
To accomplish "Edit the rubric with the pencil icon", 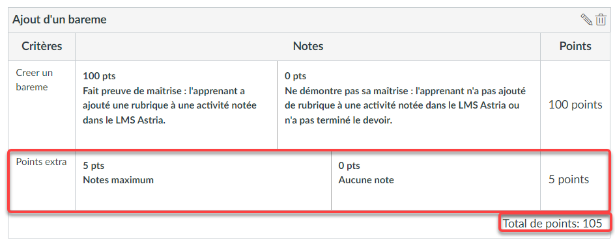I will (586, 19).
